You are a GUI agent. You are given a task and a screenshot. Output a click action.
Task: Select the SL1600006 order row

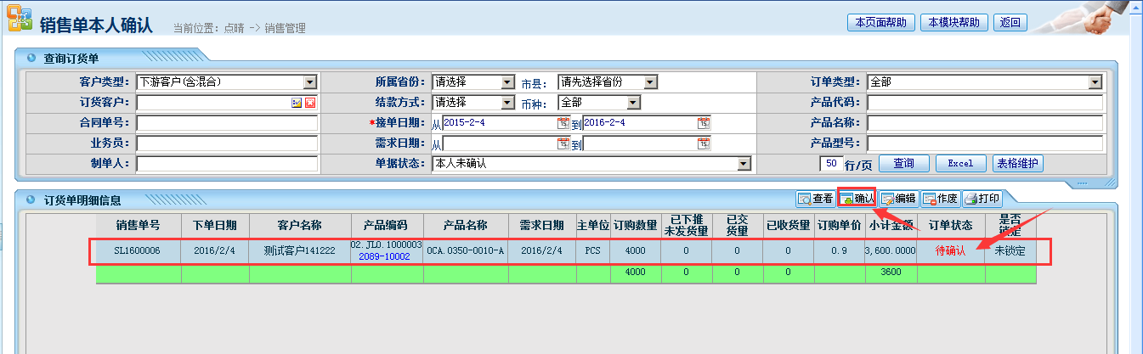point(138,251)
